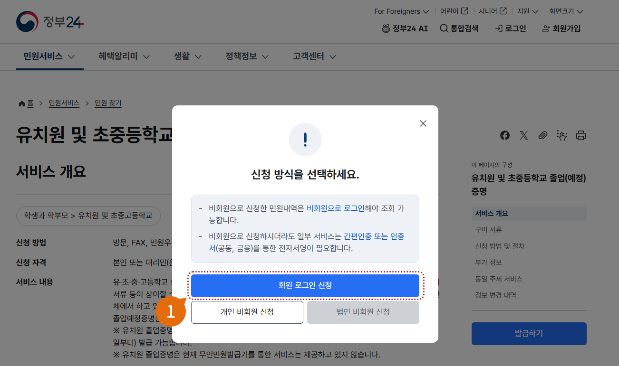Image resolution: width=619 pixels, height=366 pixels.
Task: Open 생활 menu
Action: click(188, 56)
